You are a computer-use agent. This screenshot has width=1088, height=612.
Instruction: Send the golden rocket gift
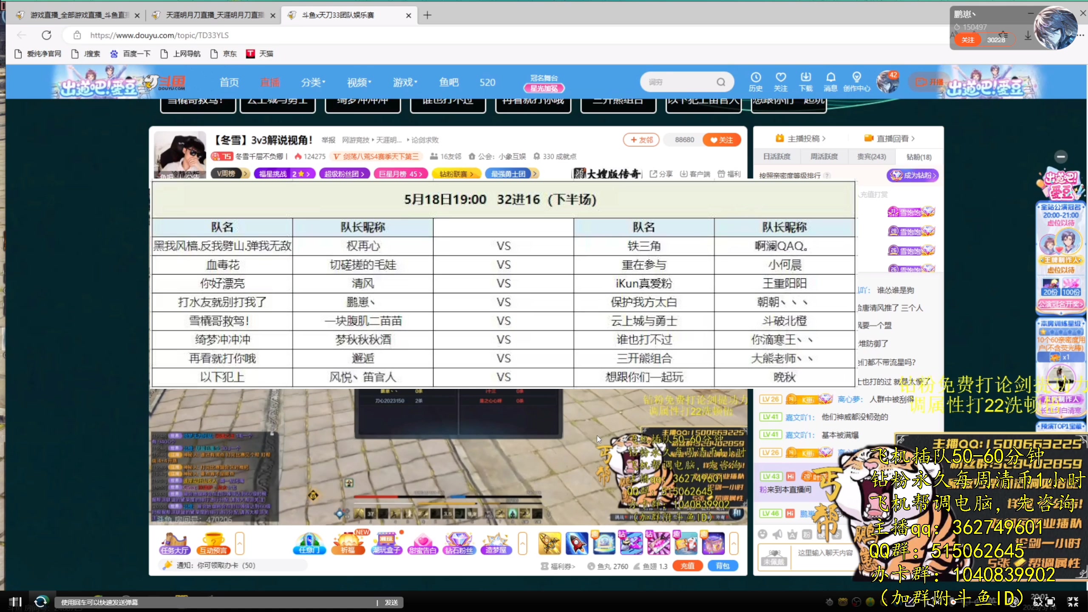[550, 543]
